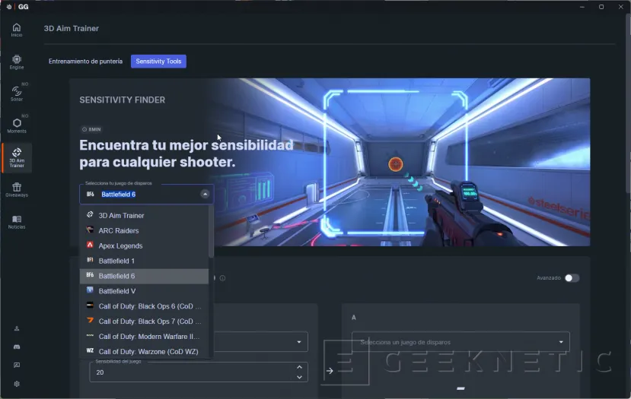Choose Call of Duty: Black Ops 6
The width and height of the screenshot is (631, 399).
(144, 306)
